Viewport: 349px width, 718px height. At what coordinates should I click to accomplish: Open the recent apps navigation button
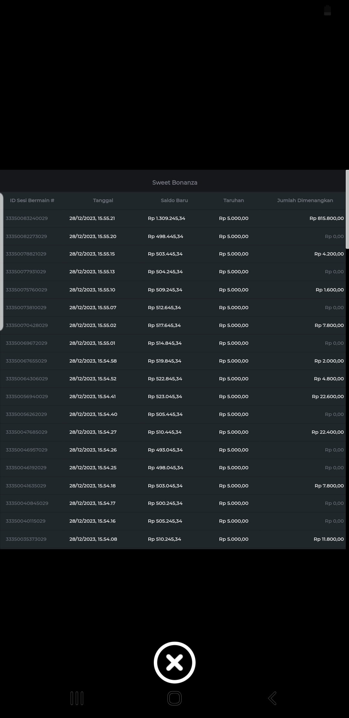point(77,698)
